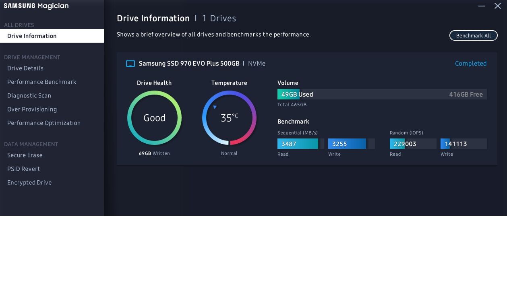Click the 35°C temperature gauge

click(229, 118)
